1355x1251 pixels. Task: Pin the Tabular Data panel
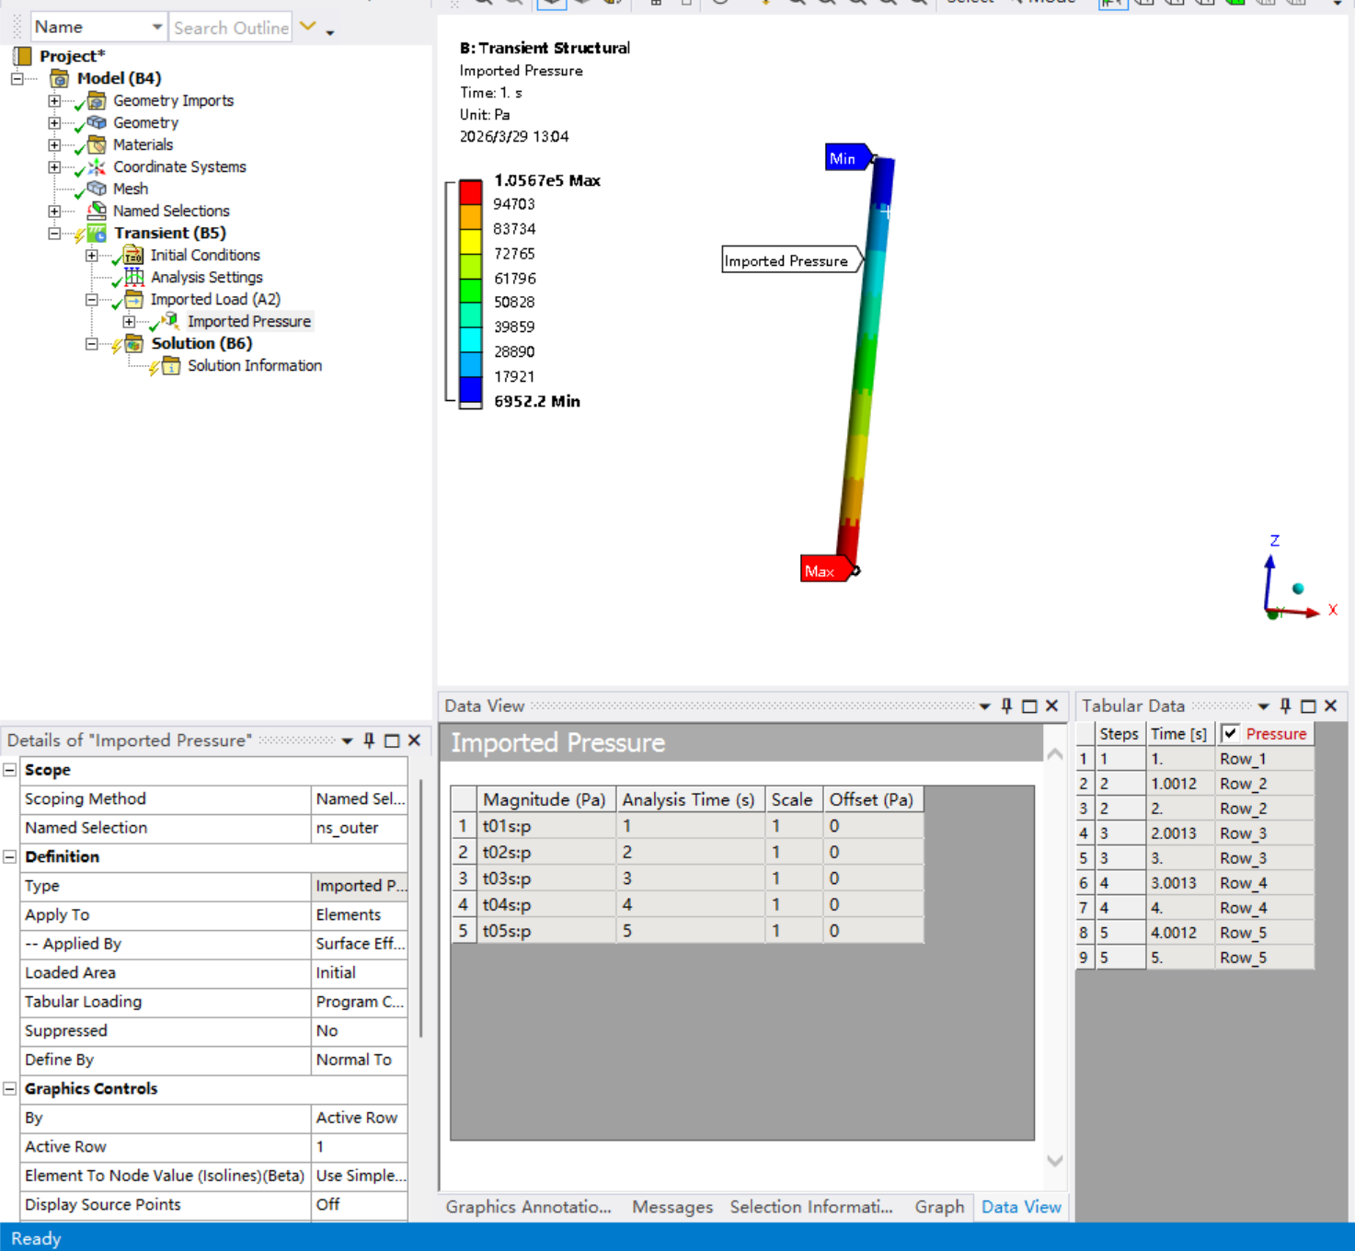coord(1285,706)
